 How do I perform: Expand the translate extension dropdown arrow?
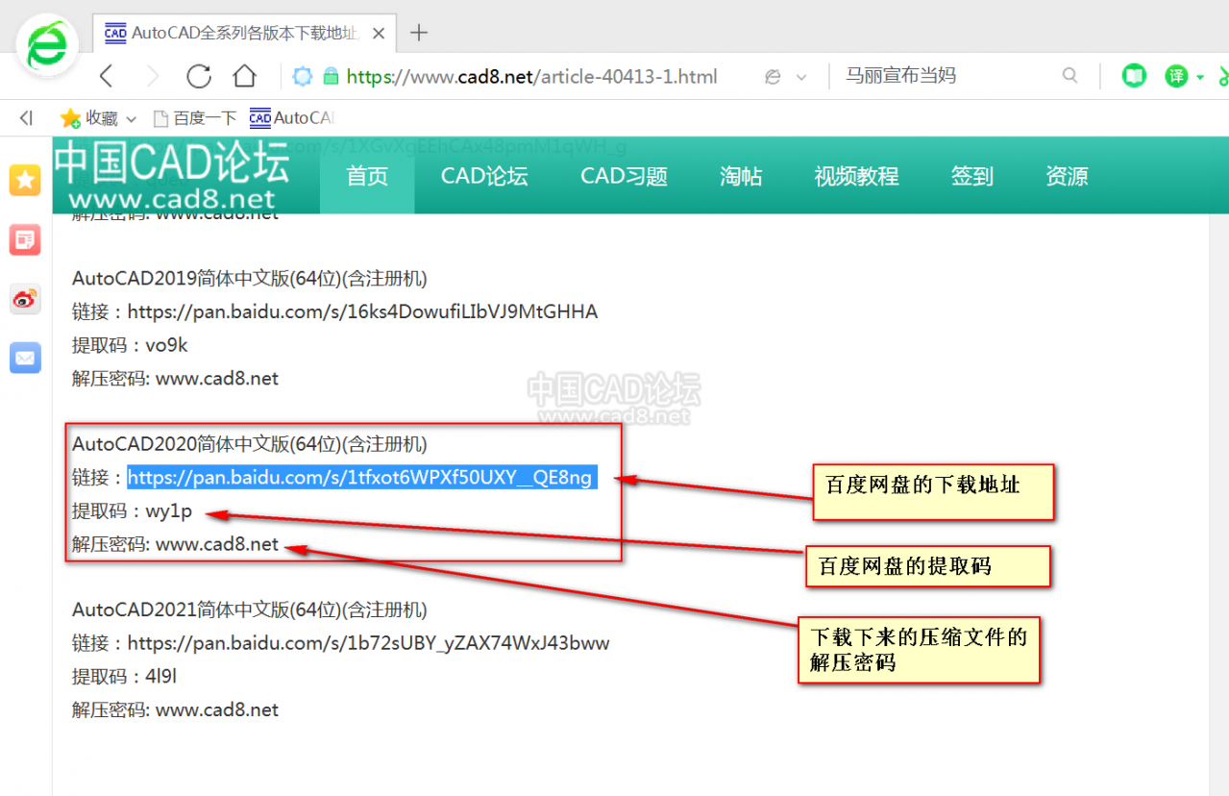pyautogui.click(x=1200, y=77)
